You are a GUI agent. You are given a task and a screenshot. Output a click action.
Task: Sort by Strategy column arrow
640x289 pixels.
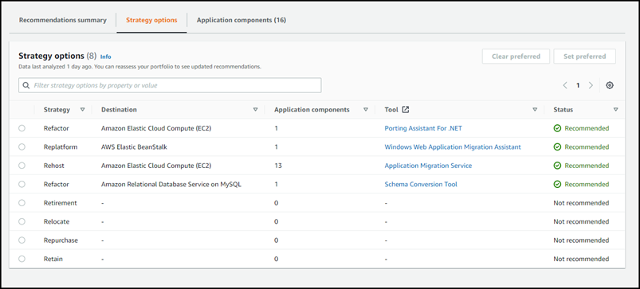[x=82, y=110]
